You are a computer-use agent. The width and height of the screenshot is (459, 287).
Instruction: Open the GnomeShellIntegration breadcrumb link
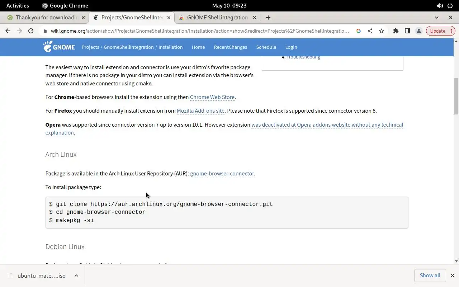coord(129,47)
